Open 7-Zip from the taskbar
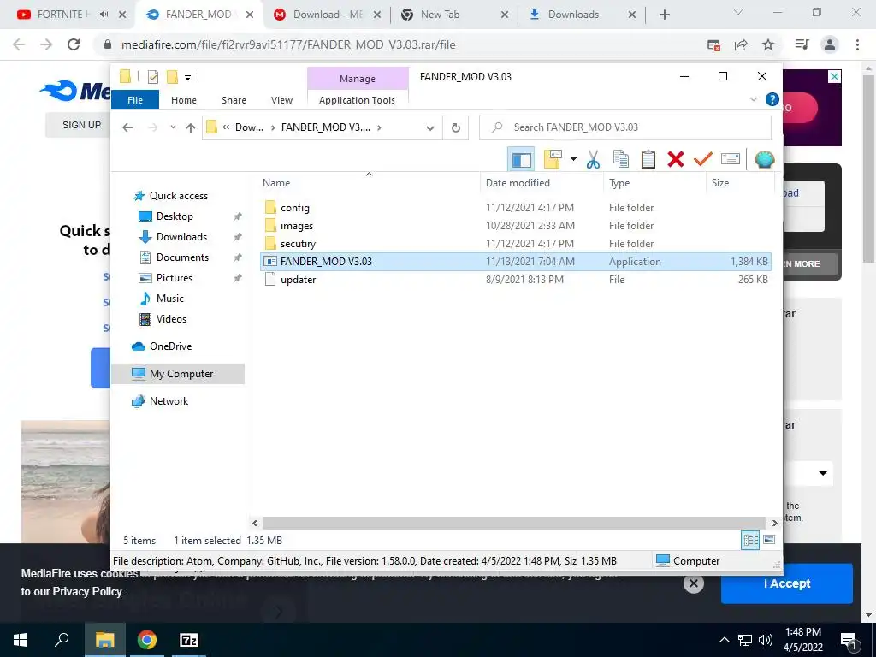Viewport: 876px width, 657px height. point(189,640)
